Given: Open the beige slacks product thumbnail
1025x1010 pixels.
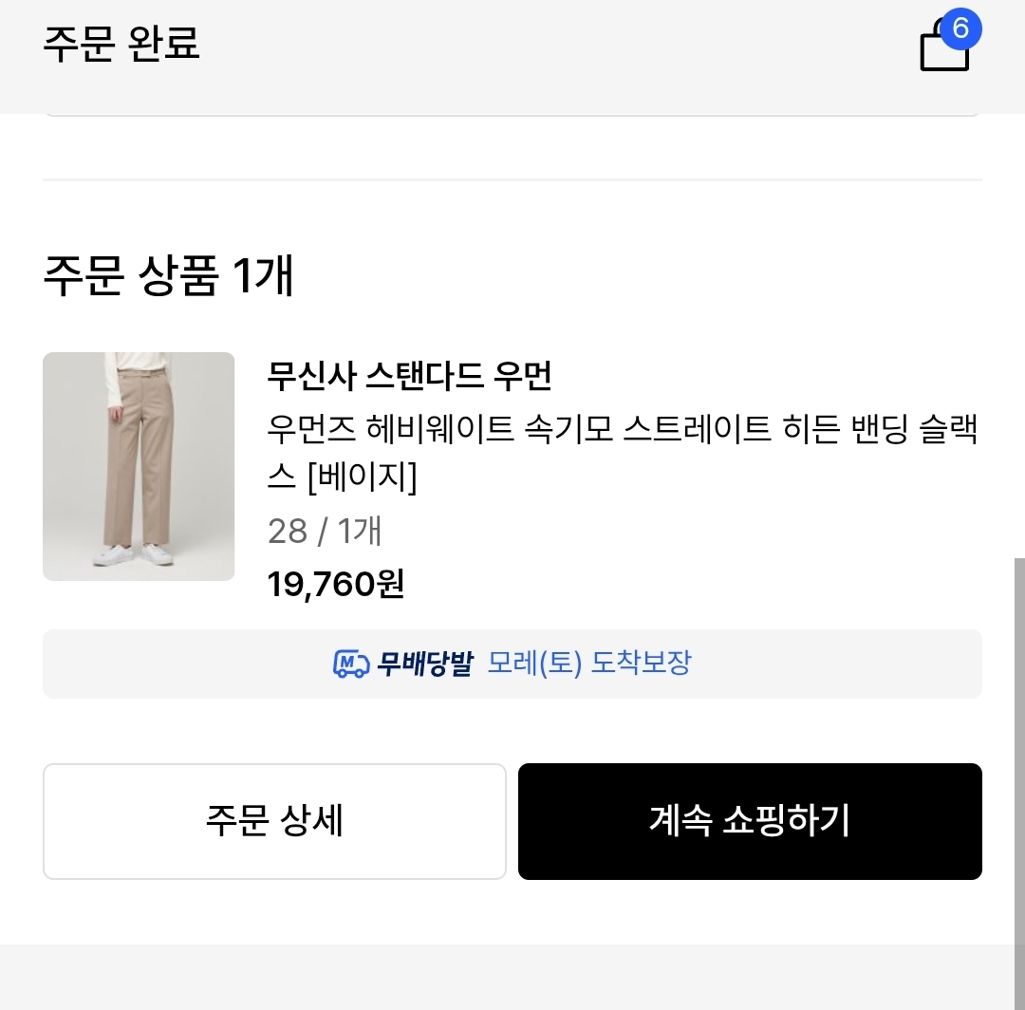Looking at the screenshot, I should pos(139,466).
